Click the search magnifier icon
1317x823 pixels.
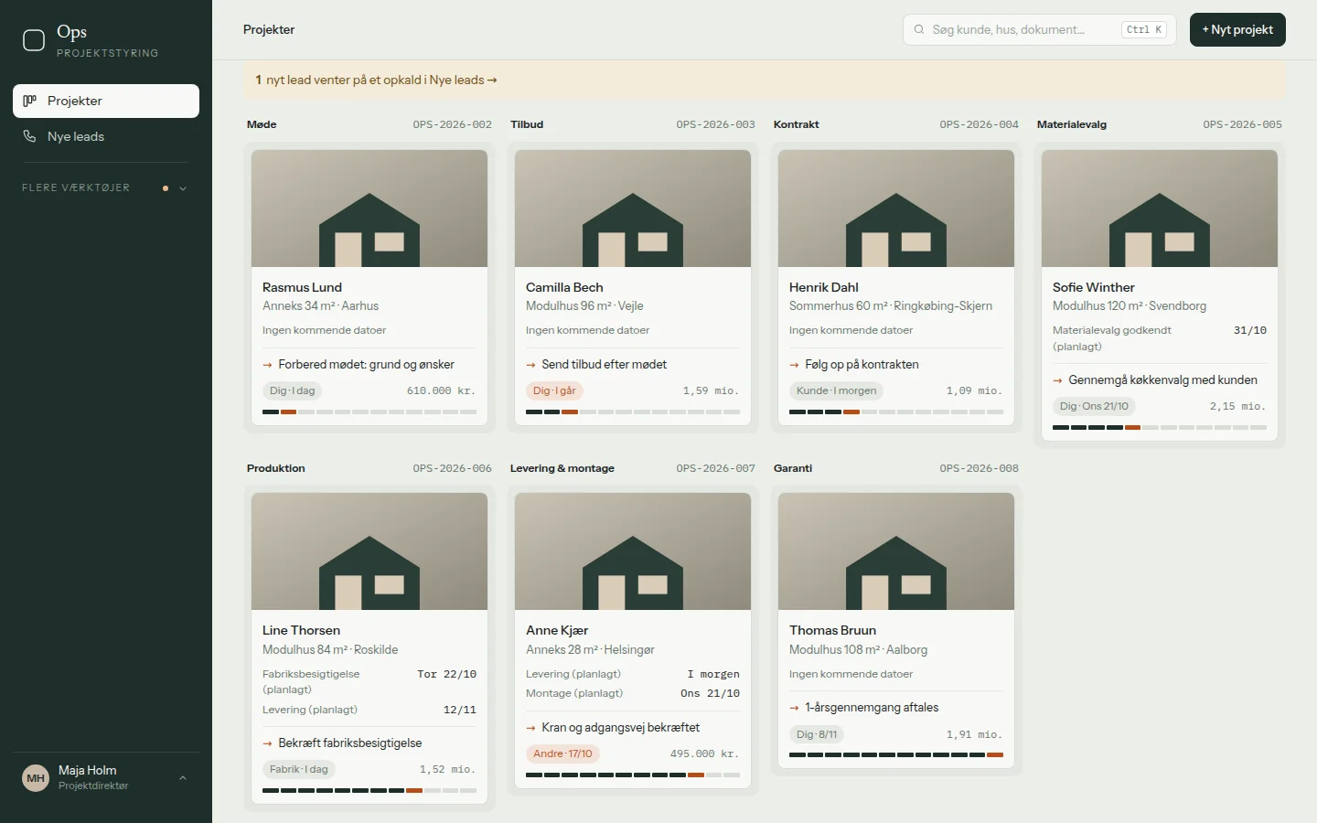coord(919,29)
